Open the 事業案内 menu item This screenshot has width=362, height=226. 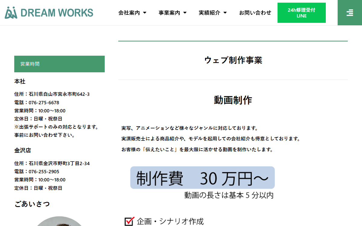[x=169, y=13]
